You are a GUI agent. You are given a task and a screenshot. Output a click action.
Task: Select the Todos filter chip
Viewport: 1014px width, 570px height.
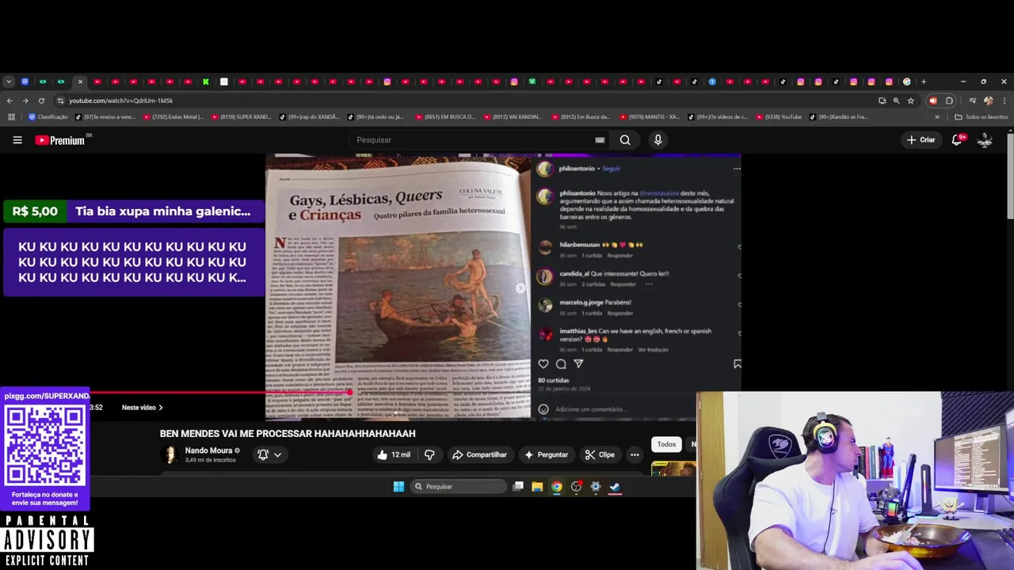point(666,444)
